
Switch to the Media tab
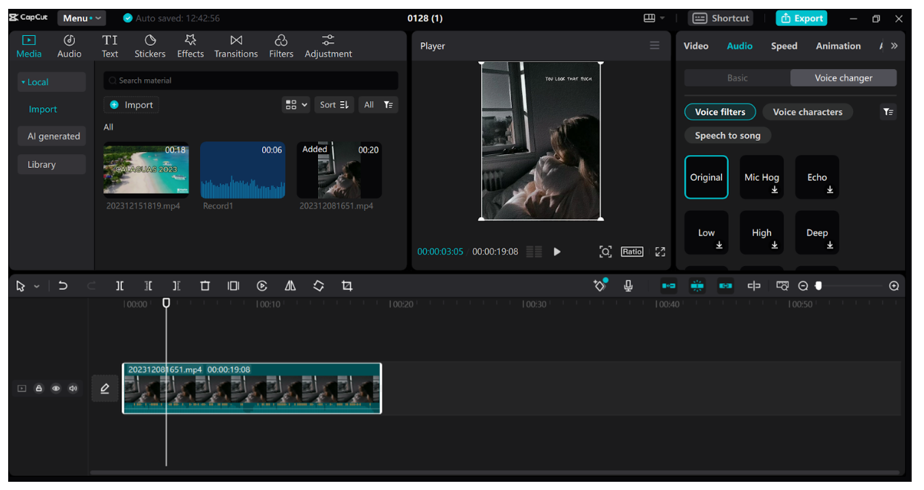[29, 46]
